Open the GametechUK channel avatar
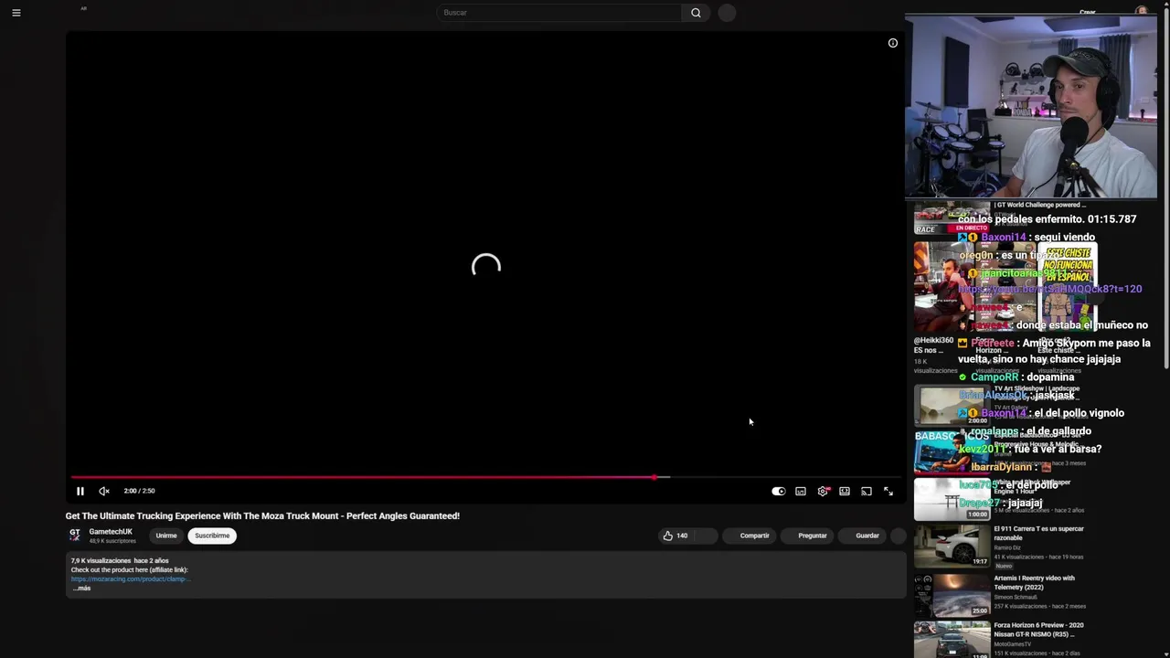This screenshot has height=658, width=1170. pyautogui.click(x=75, y=535)
